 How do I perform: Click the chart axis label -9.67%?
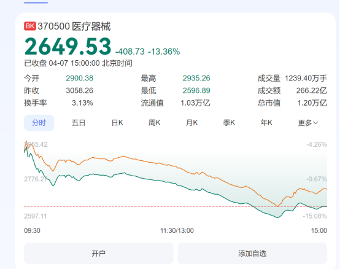click(317, 179)
